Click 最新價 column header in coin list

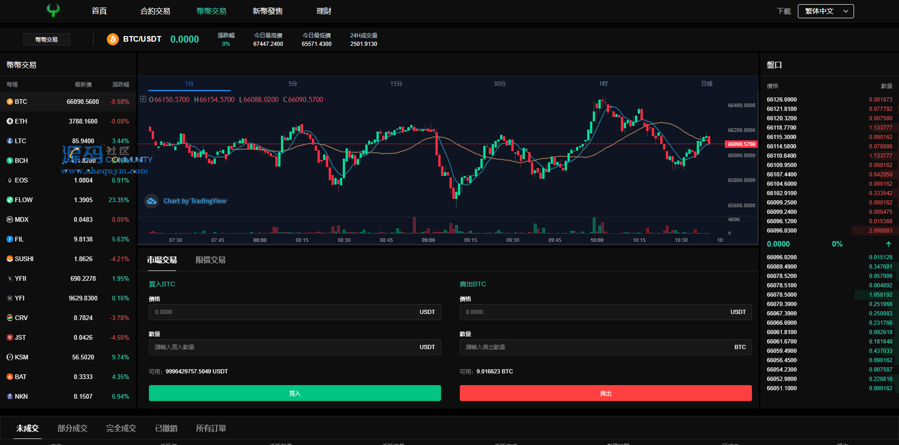click(x=83, y=85)
